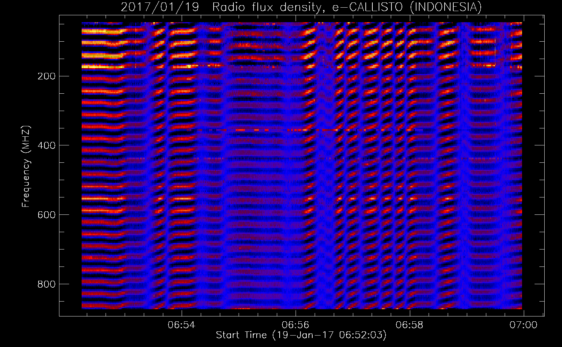Click the 06:56 time tick label

click(x=295, y=325)
